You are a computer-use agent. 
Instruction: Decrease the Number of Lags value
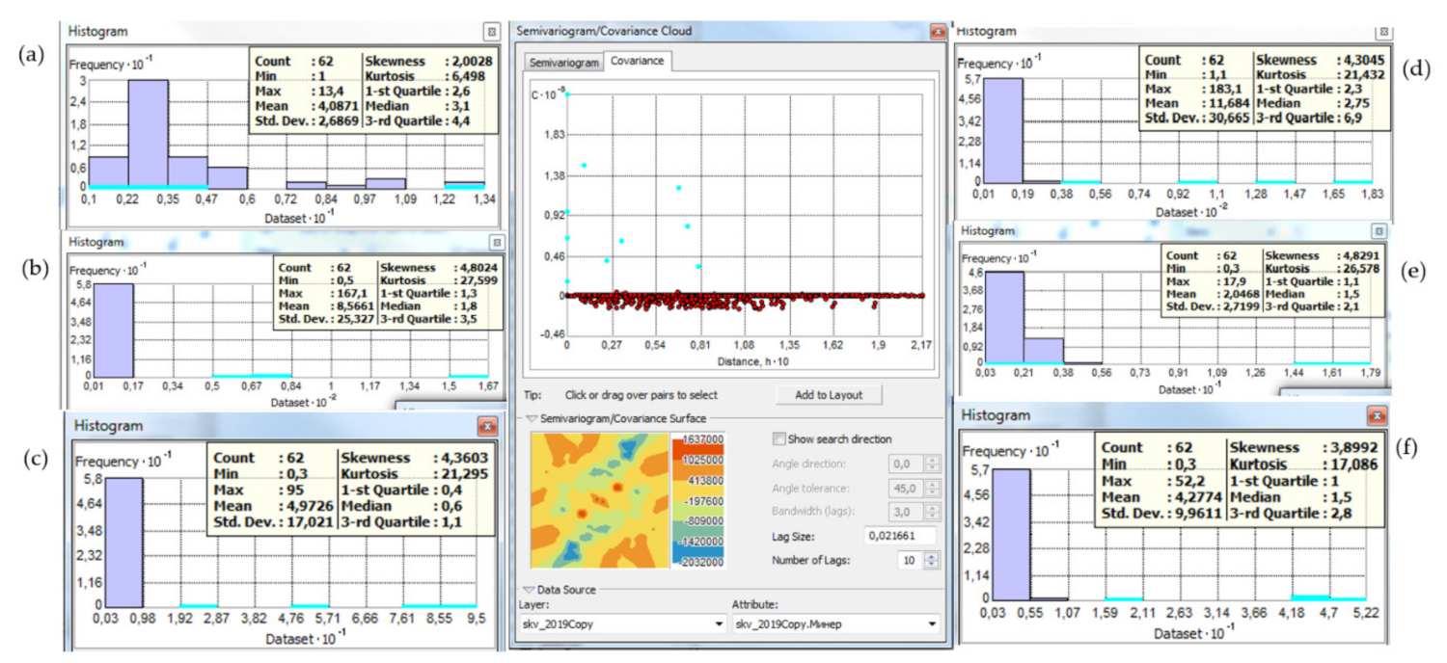[x=931, y=565]
